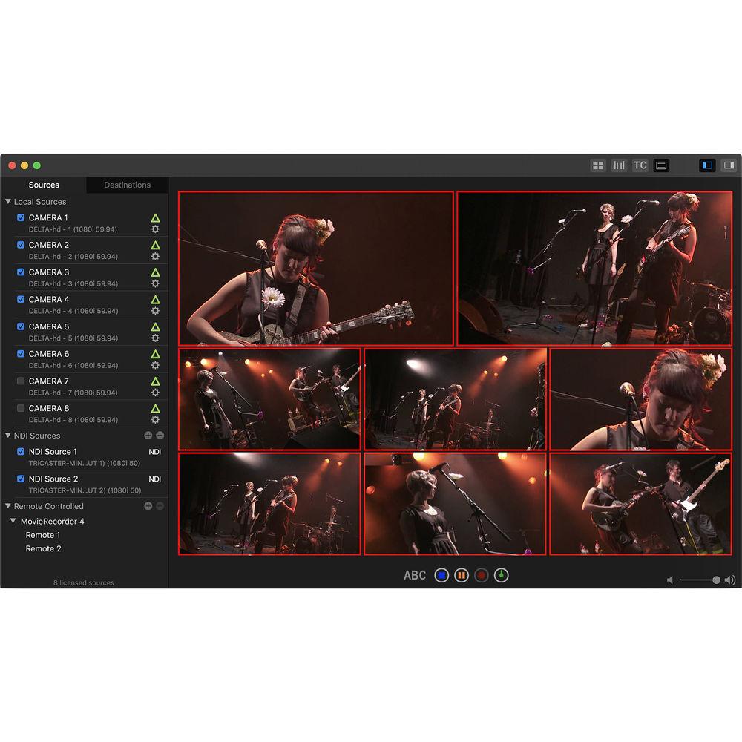Toggle the left sidebar panel icon
Viewport: 742px width, 742px height.
coord(707,165)
